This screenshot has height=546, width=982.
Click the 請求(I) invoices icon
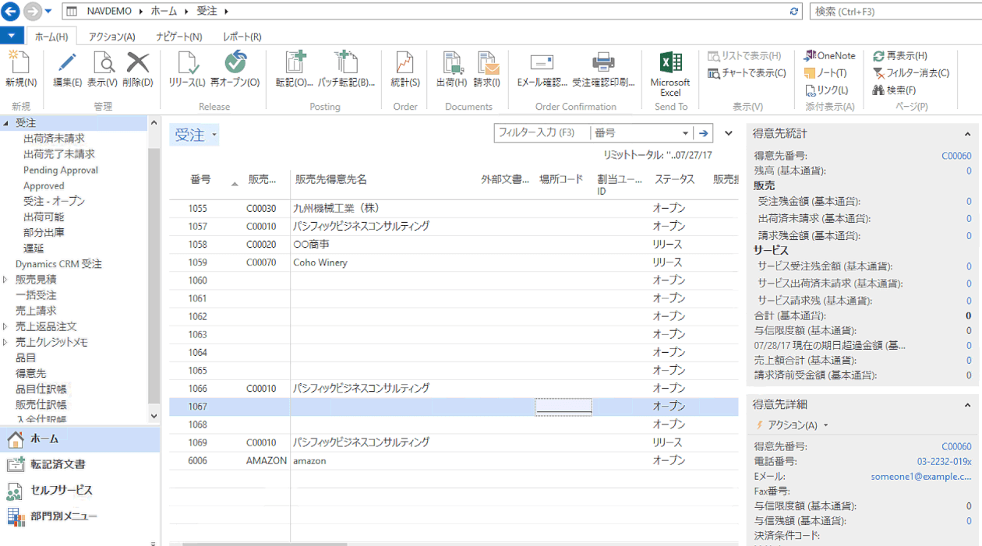487,63
